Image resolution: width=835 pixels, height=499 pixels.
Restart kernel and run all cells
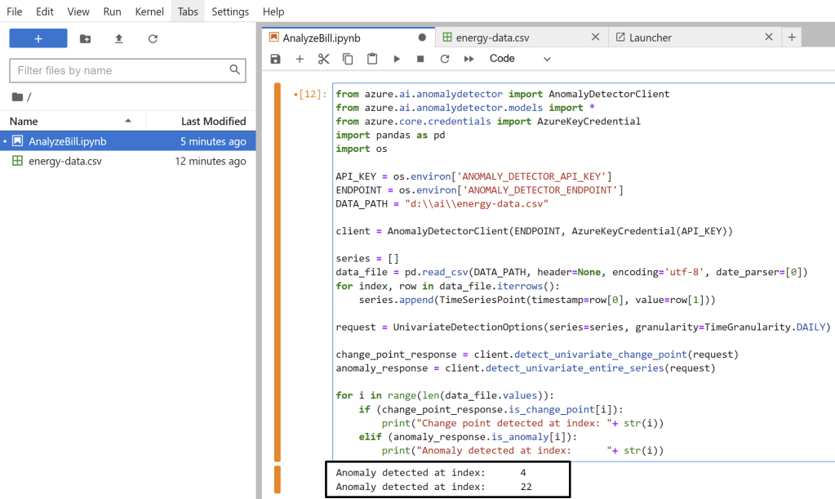coord(469,59)
